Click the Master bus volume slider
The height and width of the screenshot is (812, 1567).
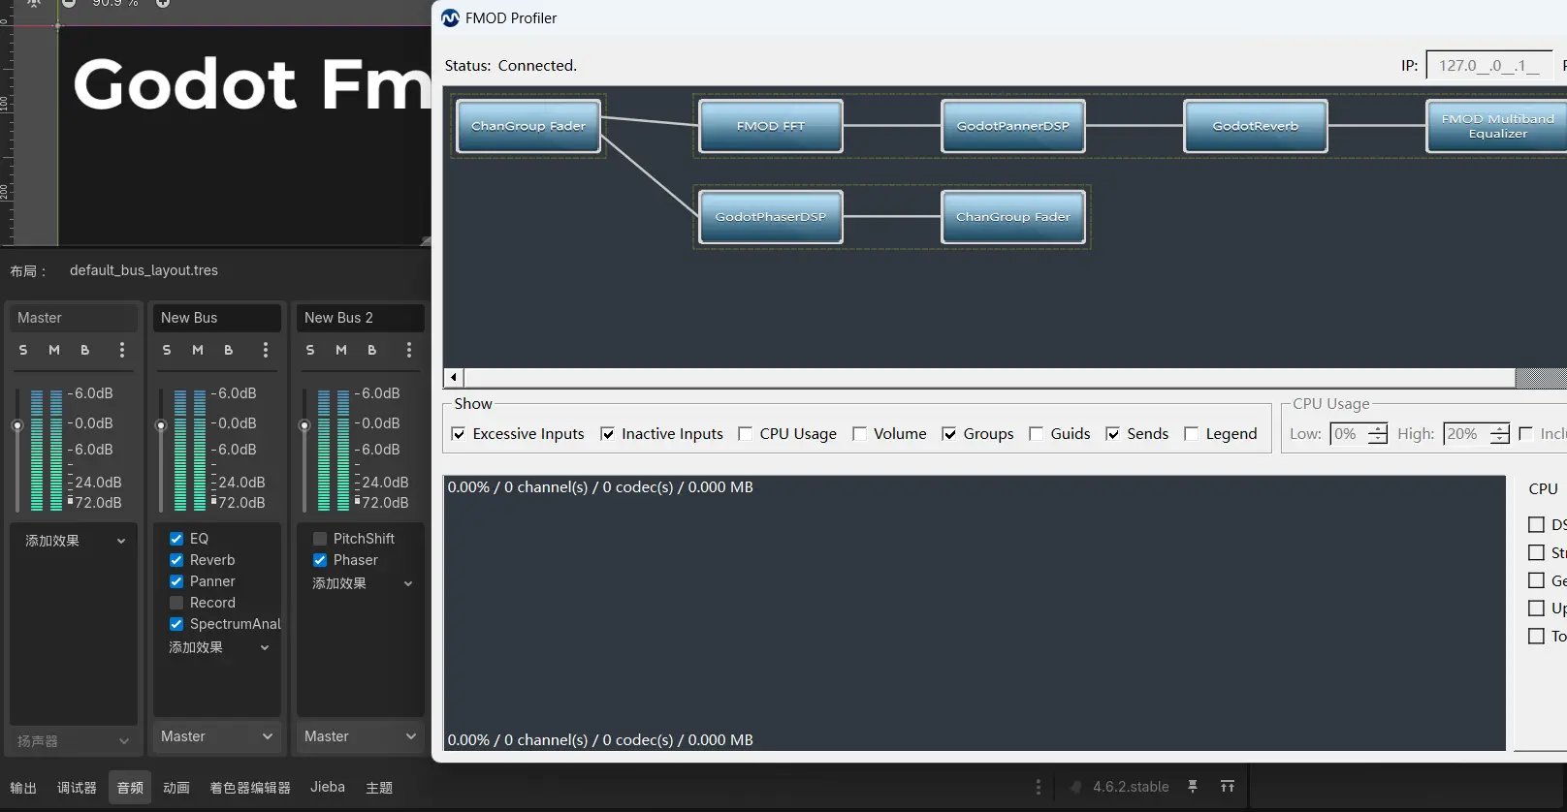tap(17, 449)
